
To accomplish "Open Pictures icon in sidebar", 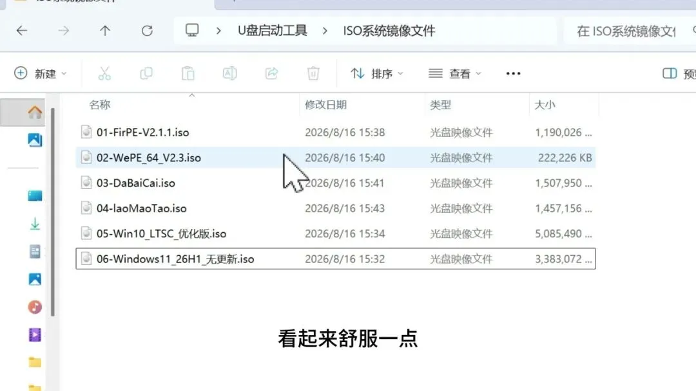I will click(35, 279).
